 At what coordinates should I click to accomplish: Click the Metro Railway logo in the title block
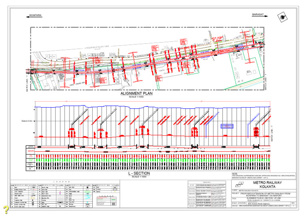(239, 185)
